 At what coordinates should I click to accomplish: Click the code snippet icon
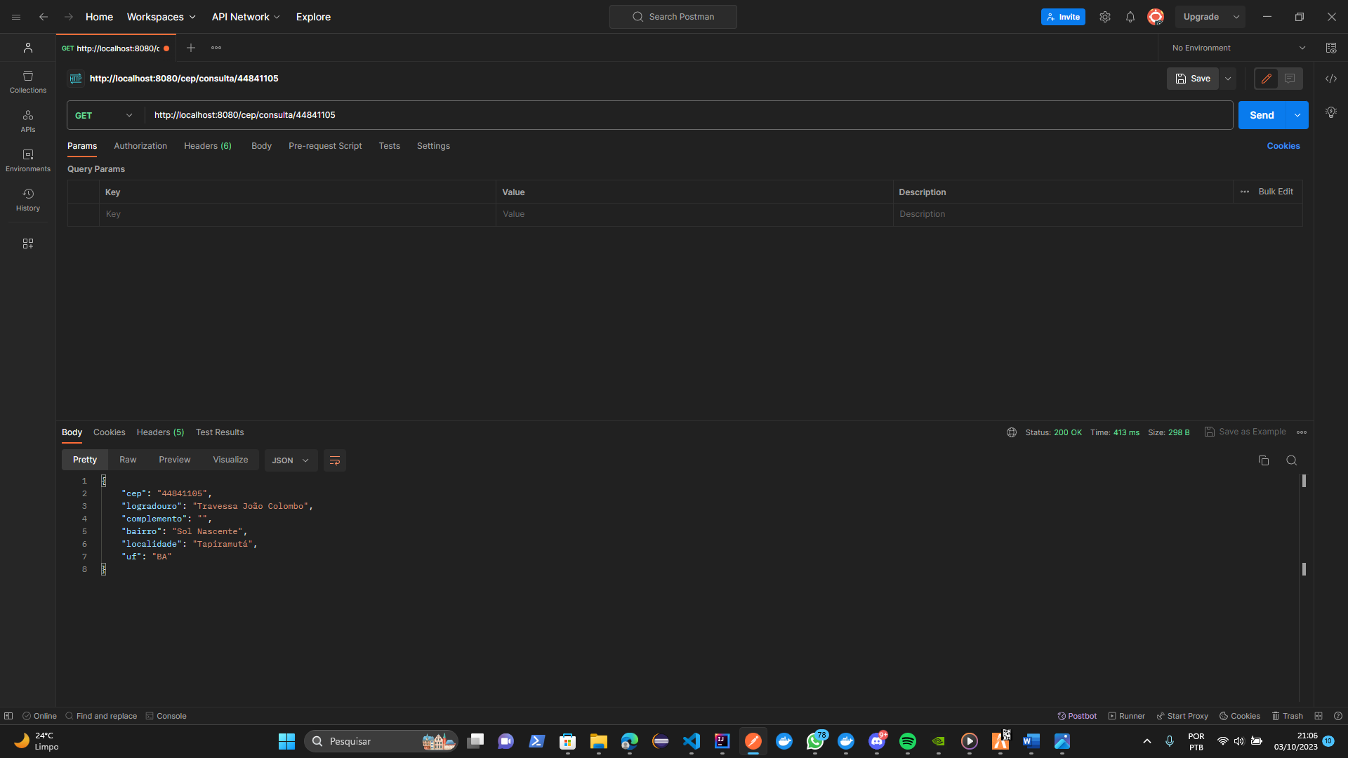pyautogui.click(x=1330, y=79)
